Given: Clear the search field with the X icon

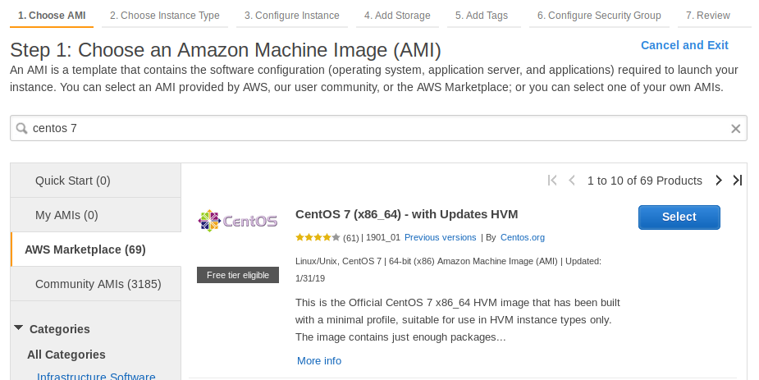Looking at the screenshot, I should 735,129.
